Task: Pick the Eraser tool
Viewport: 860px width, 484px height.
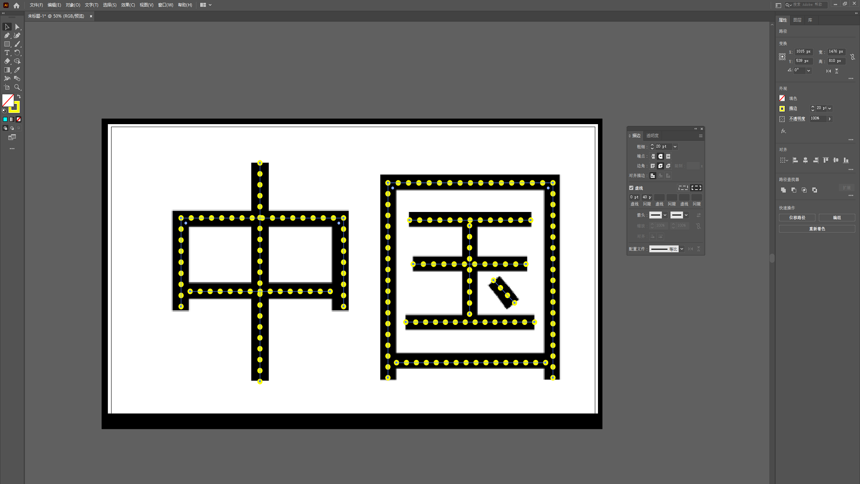Action: (7, 61)
